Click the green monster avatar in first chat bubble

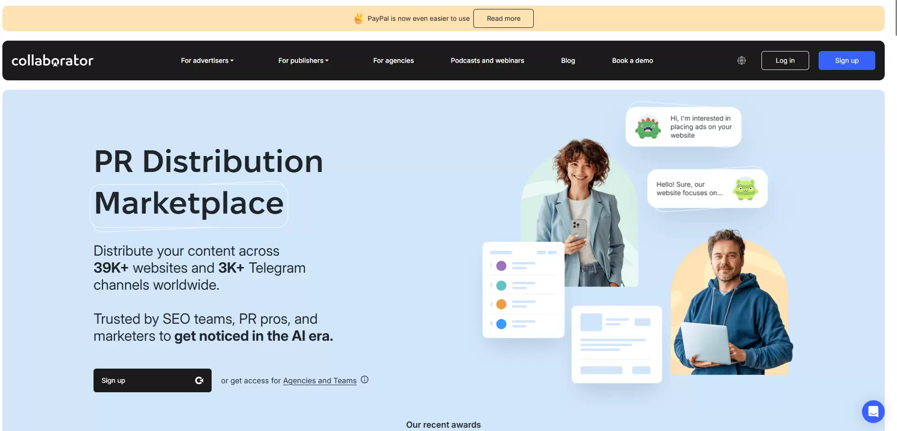click(648, 127)
